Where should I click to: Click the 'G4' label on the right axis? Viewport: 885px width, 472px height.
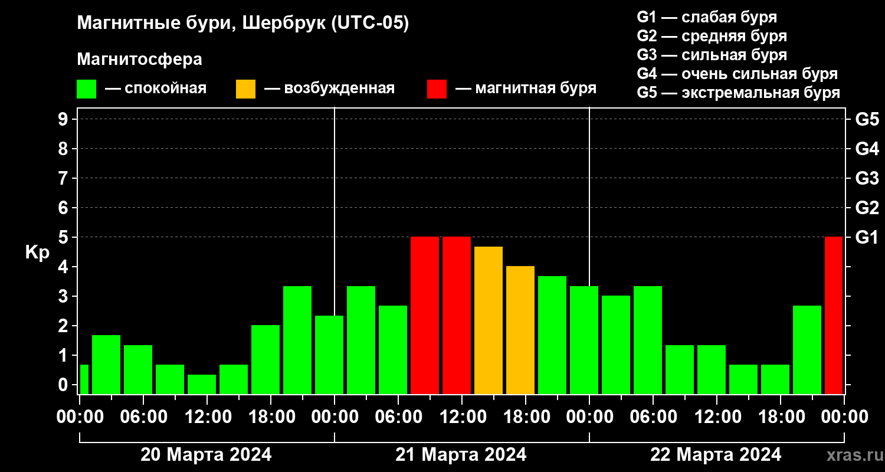[x=867, y=149]
